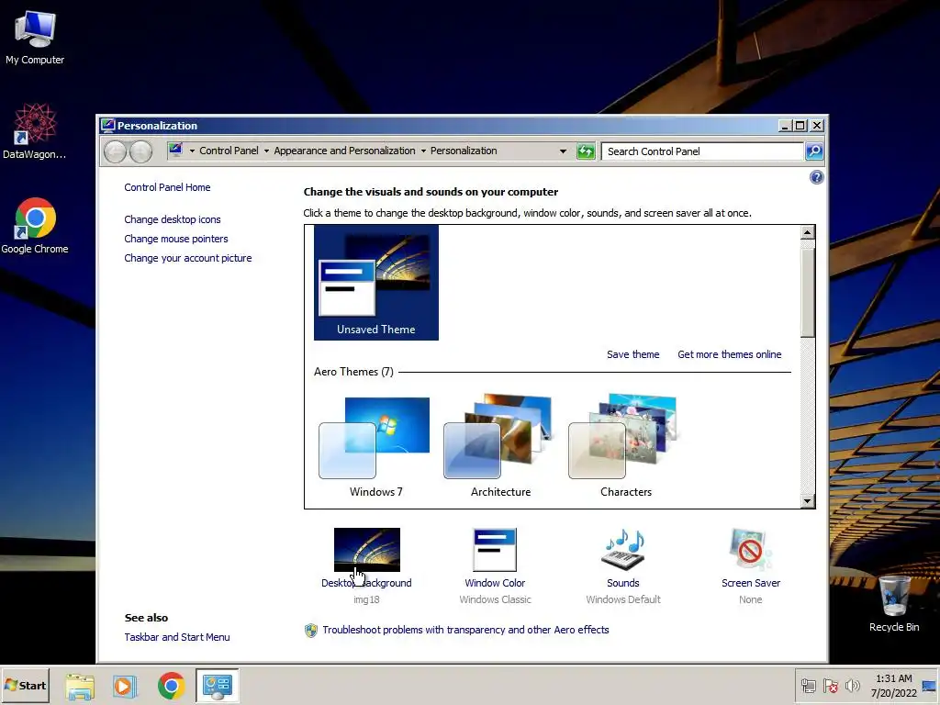
Task: Click the address bar Personalization icon
Action: 175,150
